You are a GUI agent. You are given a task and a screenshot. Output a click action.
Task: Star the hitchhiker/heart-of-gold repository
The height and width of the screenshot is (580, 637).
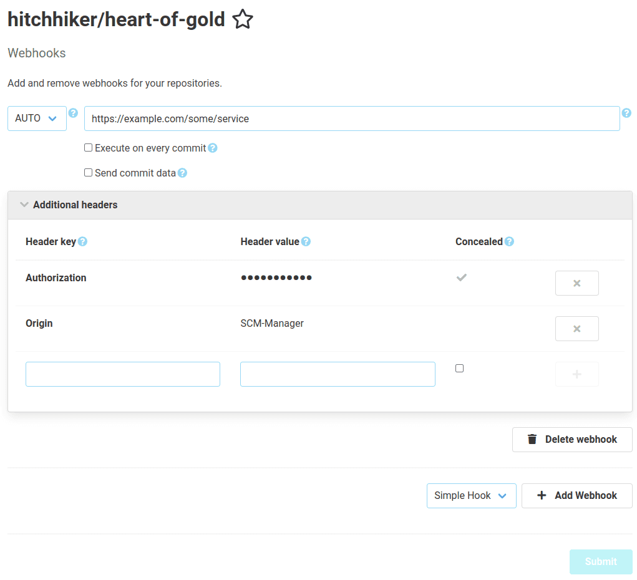[x=242, y=19]
